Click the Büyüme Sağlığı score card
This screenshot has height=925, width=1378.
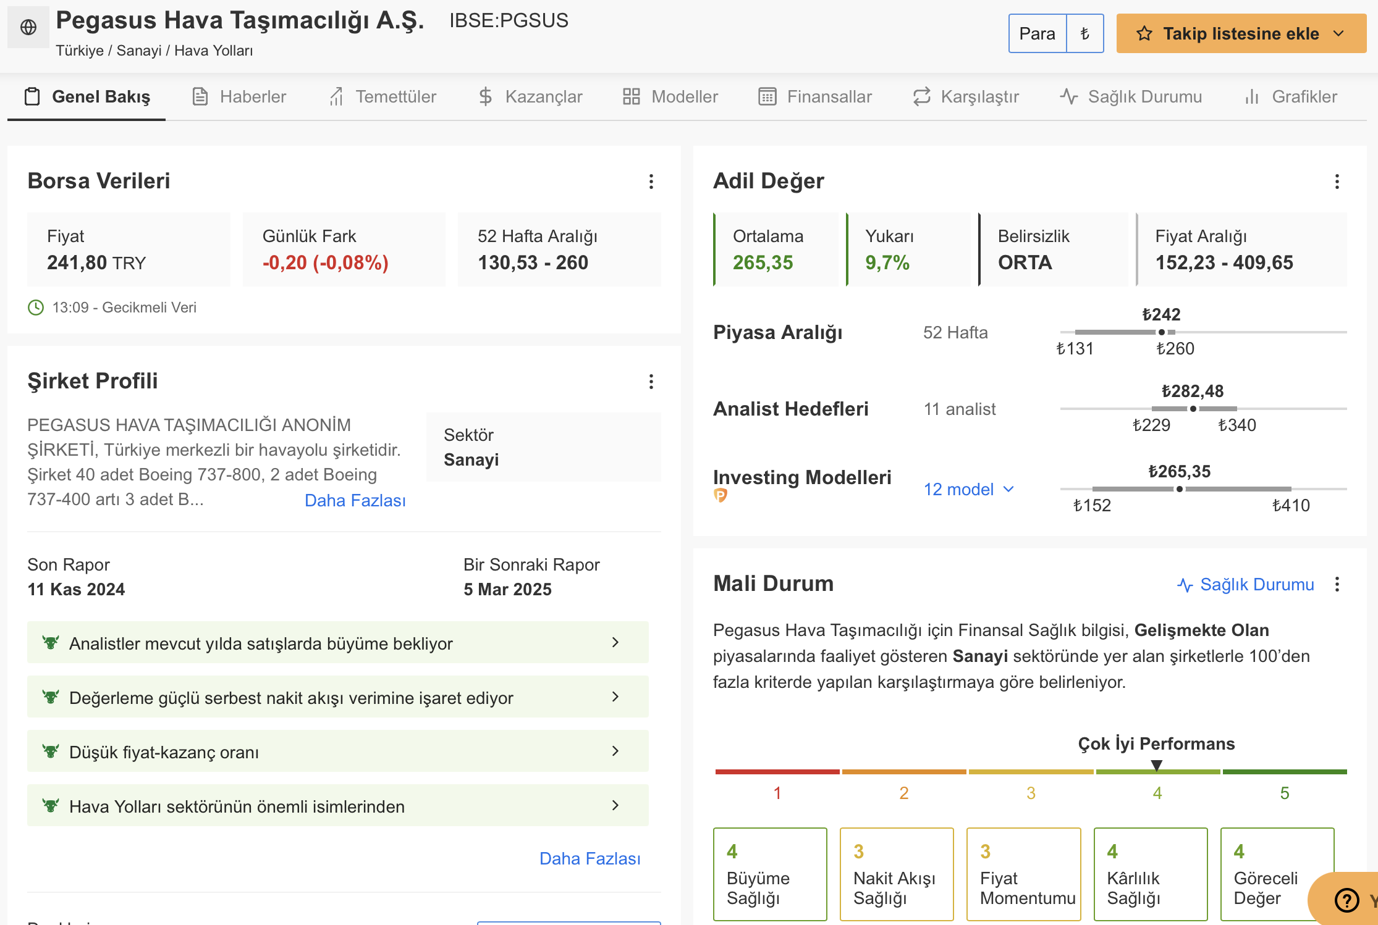[x=770, y=874]
